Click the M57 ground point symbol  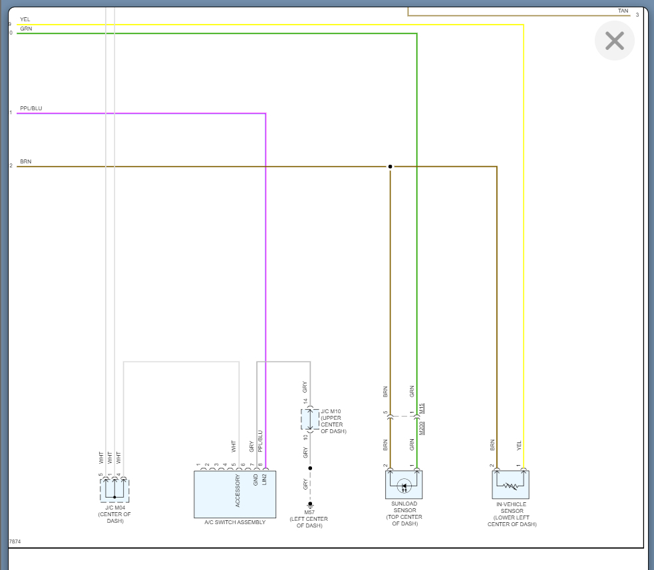[310, 505]
